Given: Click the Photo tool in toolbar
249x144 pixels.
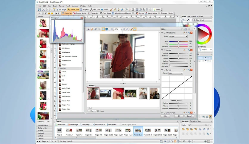Looking at the screenshot, I should pos(105,10).
